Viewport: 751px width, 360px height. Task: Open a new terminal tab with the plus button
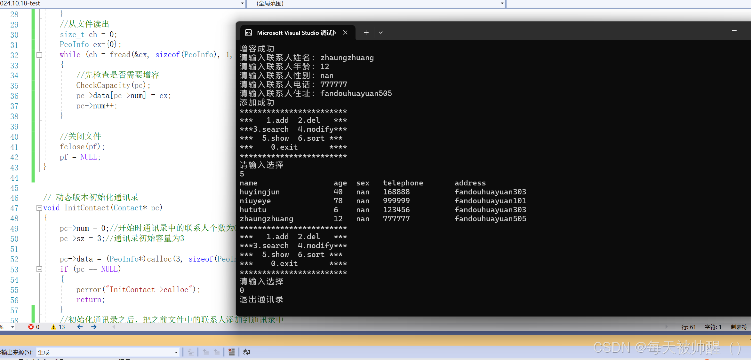click(366, 33)
